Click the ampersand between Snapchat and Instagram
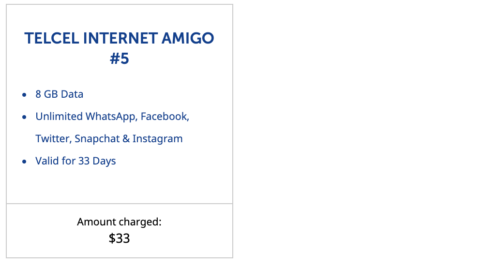The image size is (482, 268). click(126, 139)
